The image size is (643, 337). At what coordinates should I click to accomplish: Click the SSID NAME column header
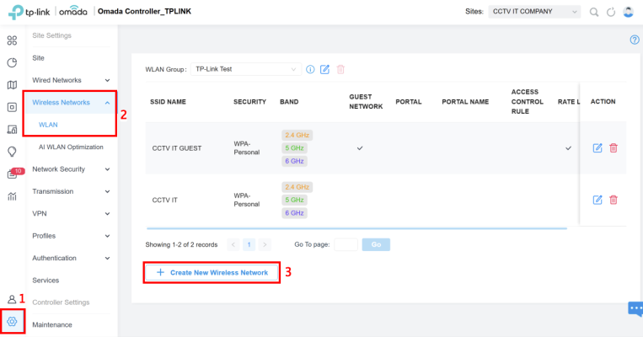click(169, 102)
